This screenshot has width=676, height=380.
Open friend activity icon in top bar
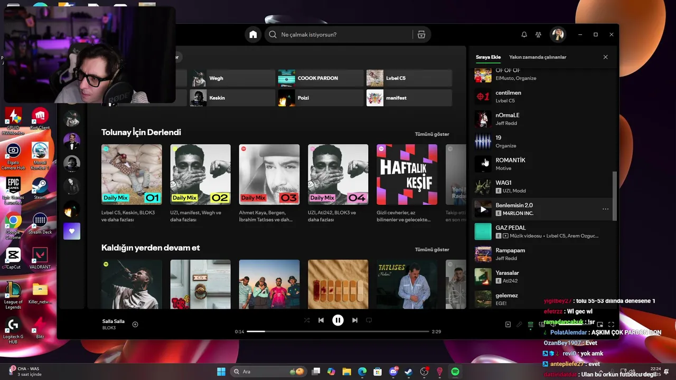538,34
